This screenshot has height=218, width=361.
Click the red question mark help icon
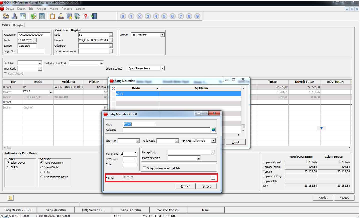coord(86,16)
